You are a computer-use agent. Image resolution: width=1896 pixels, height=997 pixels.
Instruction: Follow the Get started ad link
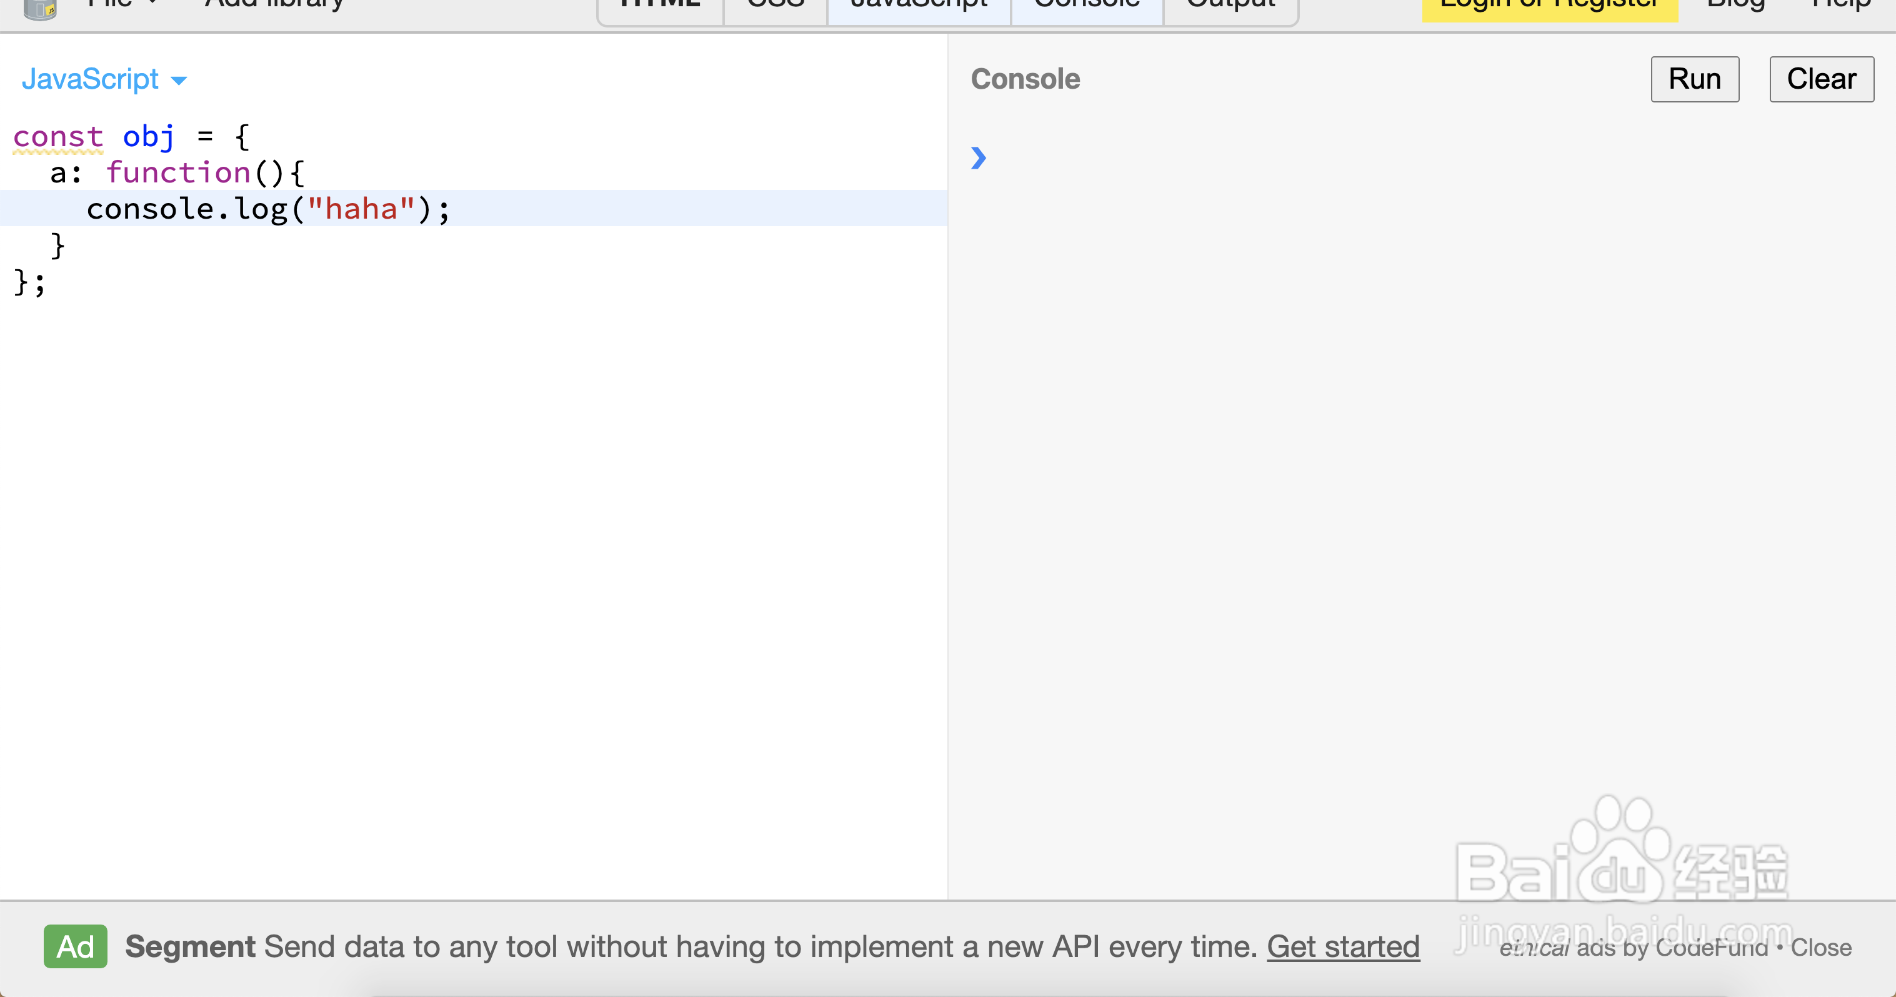pos(1342,947)
